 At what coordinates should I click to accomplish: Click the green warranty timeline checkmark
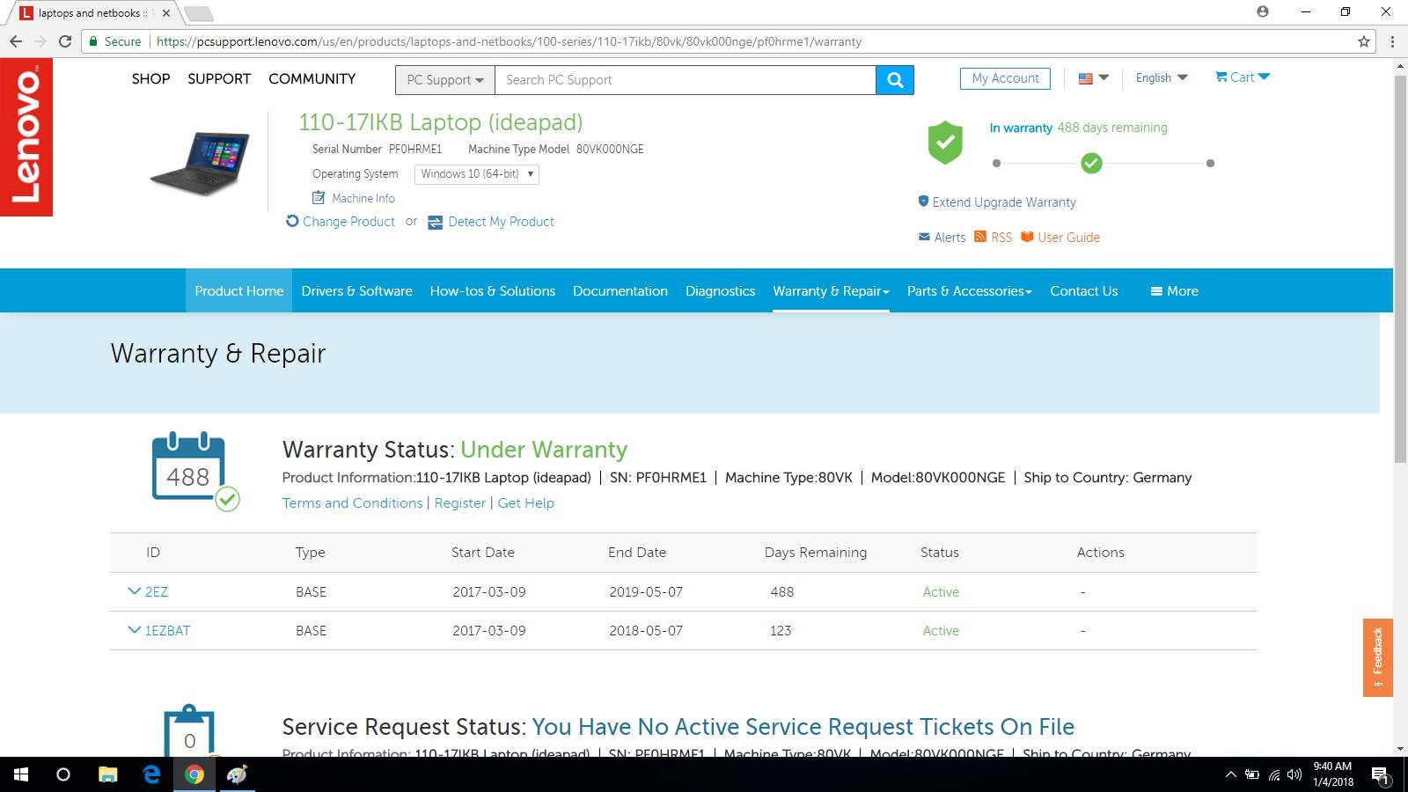(1091, 164)
